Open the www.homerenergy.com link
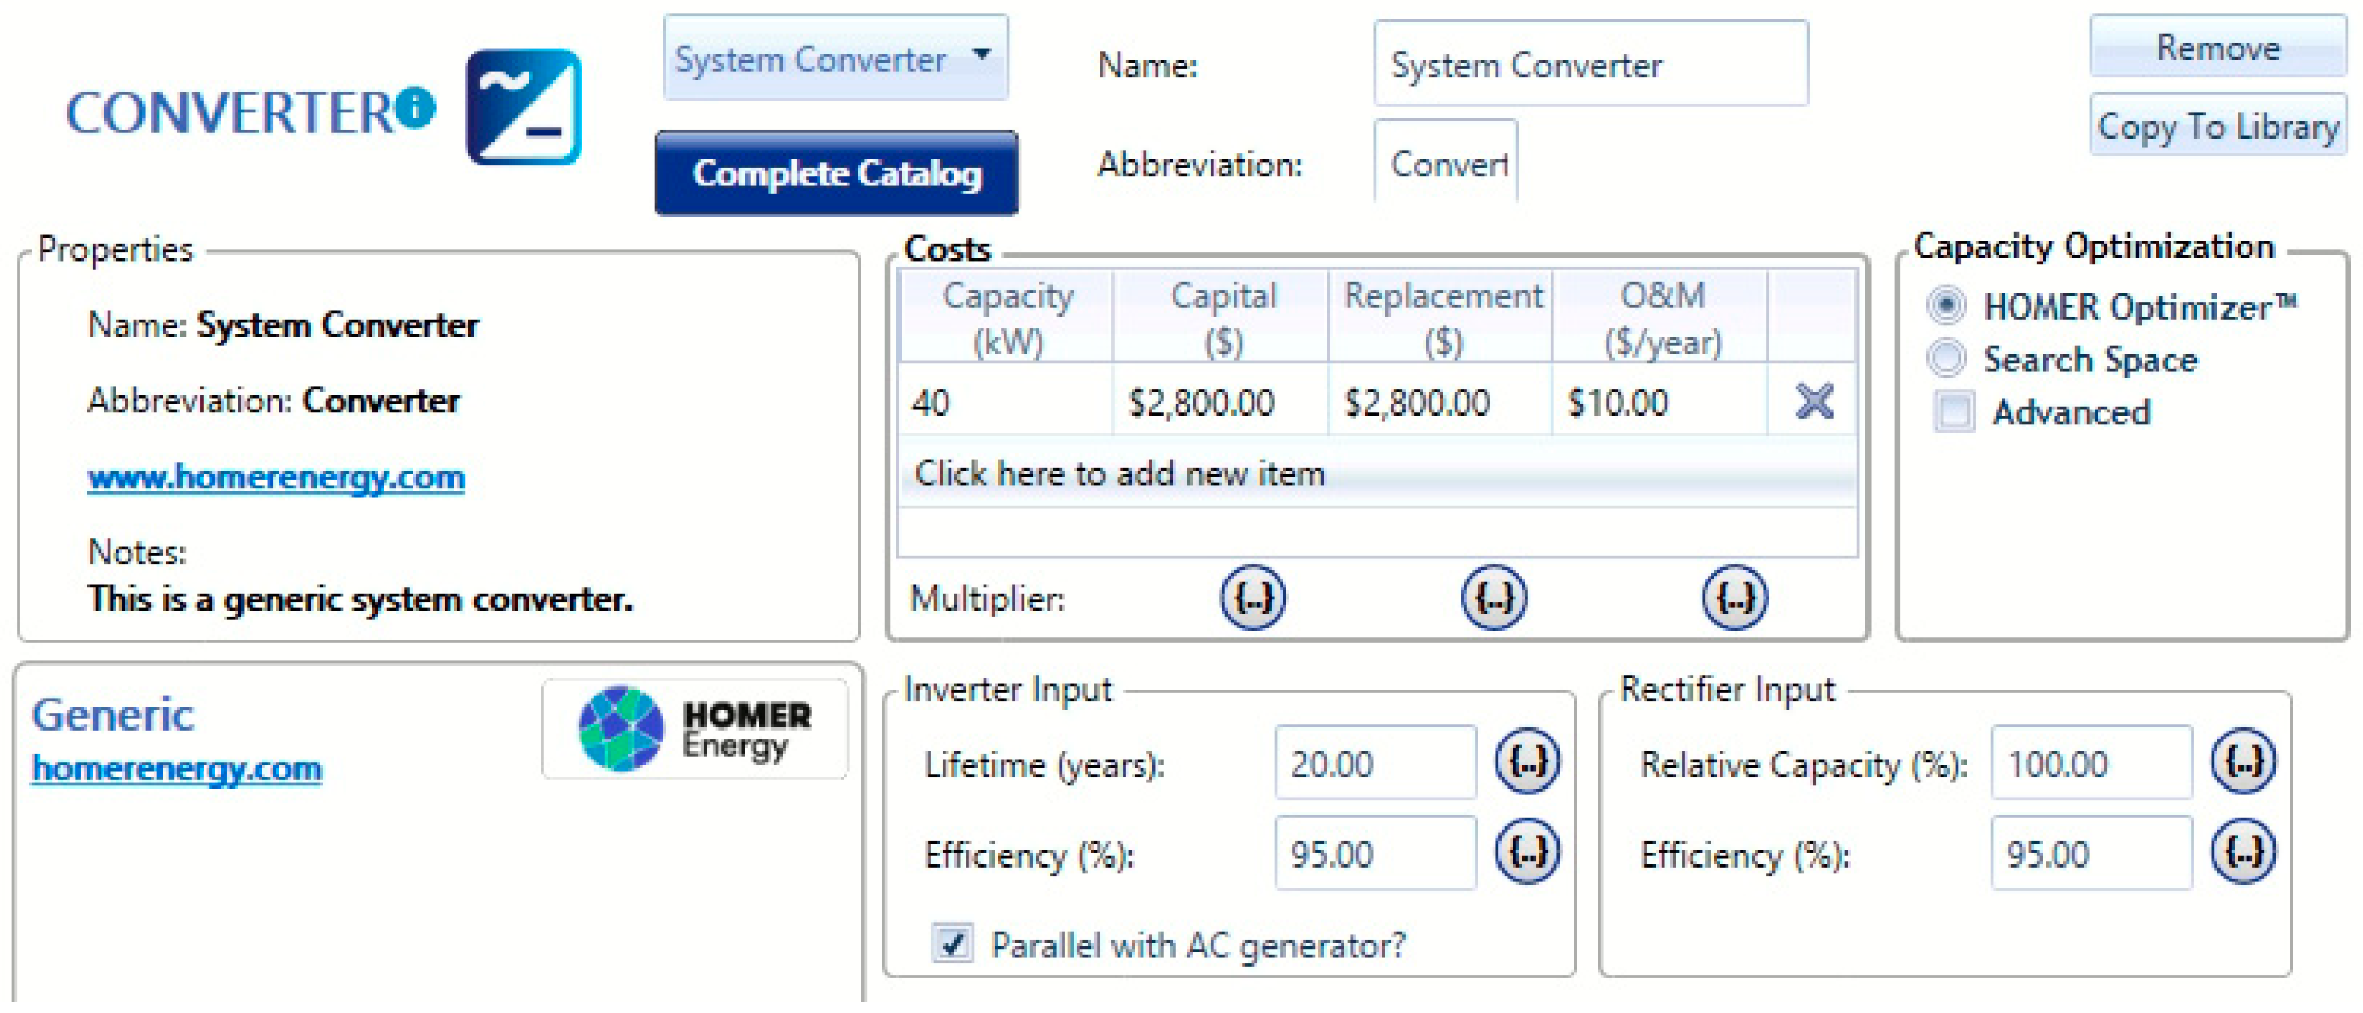Image resolution: width=2363 pixels, height=1013 pixels. point(276,477)
